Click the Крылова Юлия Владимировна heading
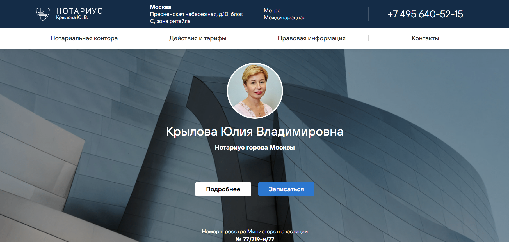Image resolution: width=509 pixels, height=242 pixels. 255,131
